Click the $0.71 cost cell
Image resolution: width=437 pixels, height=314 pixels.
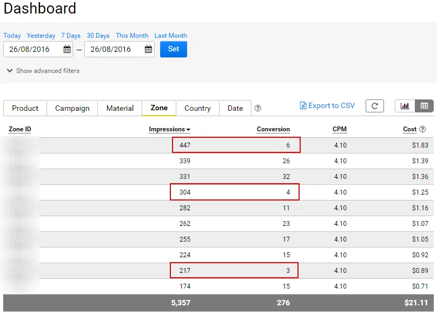[x=420, y=286]
